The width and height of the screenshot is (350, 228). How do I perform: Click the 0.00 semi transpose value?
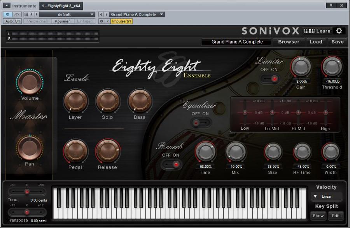click(x=38, y=221)
